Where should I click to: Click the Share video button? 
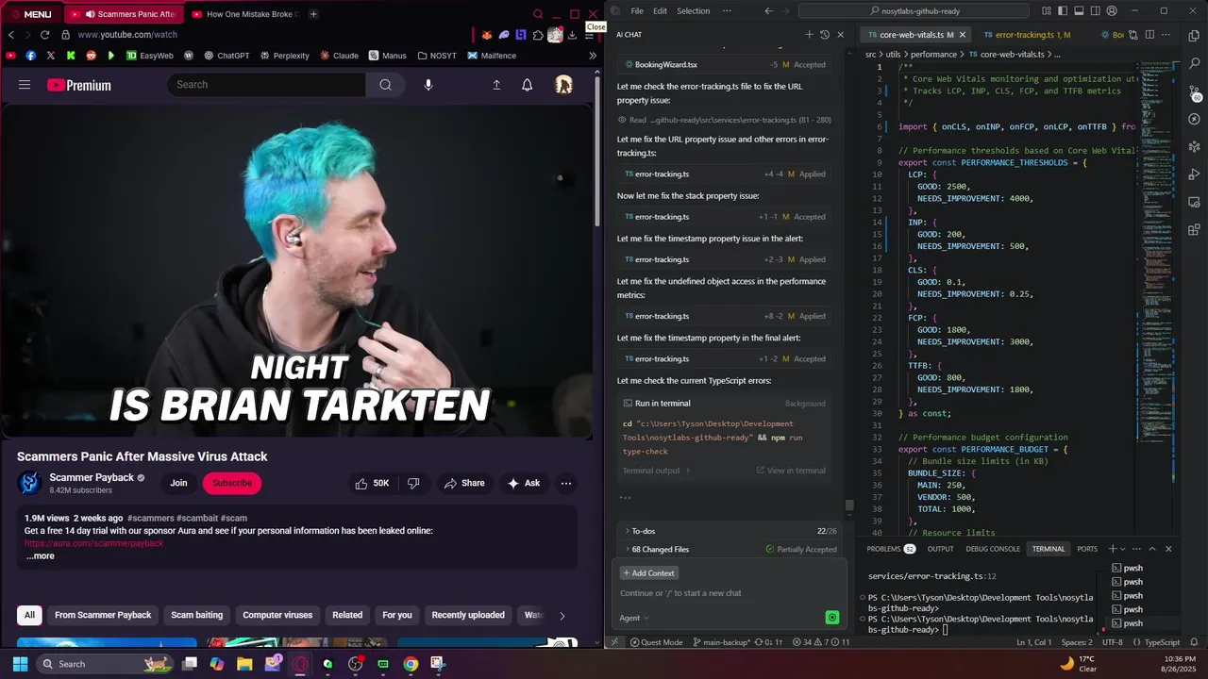pyautogui.click(x=464, y=483)
